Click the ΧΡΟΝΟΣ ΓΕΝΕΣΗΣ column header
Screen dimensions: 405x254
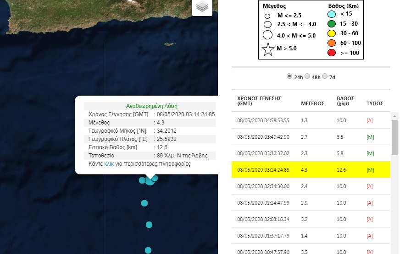click(x=259, y=101)
